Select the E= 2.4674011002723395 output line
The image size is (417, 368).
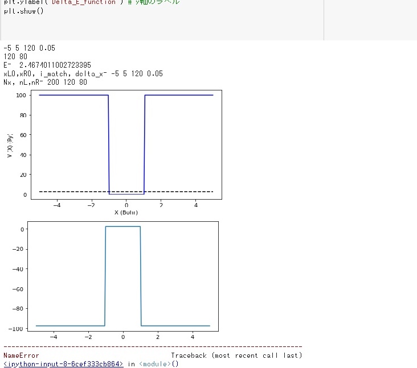pos(47,65)
